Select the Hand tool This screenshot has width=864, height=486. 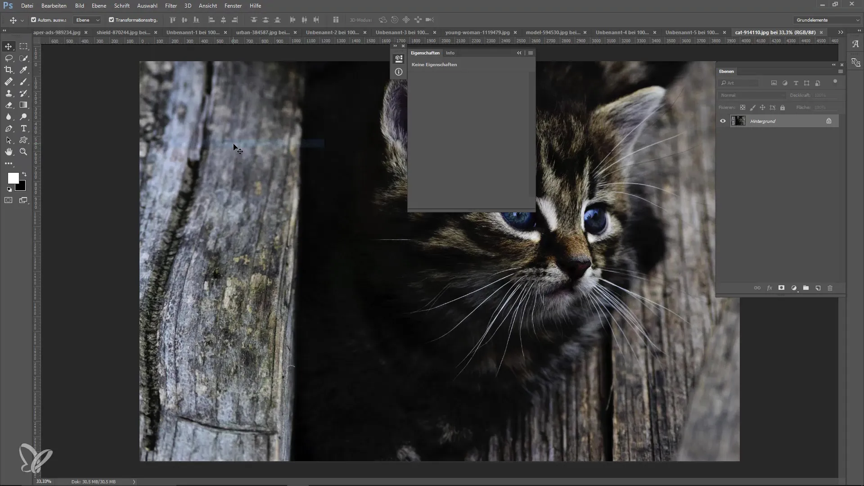[9, 152]
